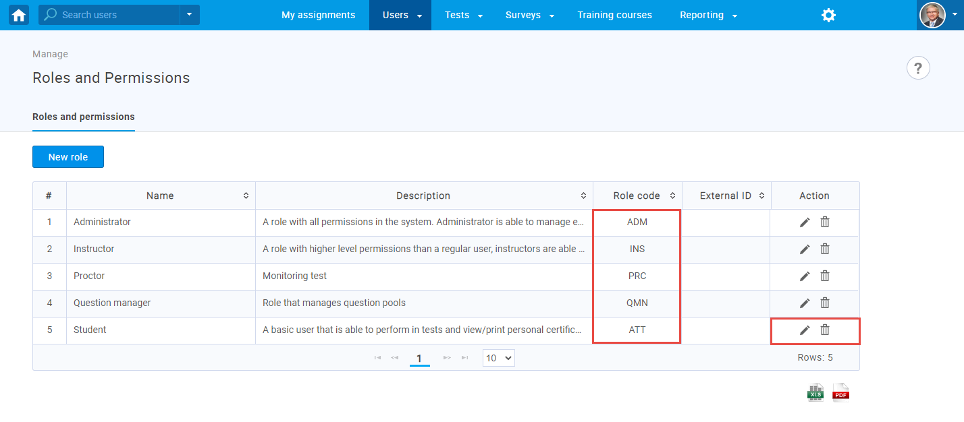The height and width of the screenshot is (422, 964).
Task: Select page 1 in pagination
Action: [419, 359]
